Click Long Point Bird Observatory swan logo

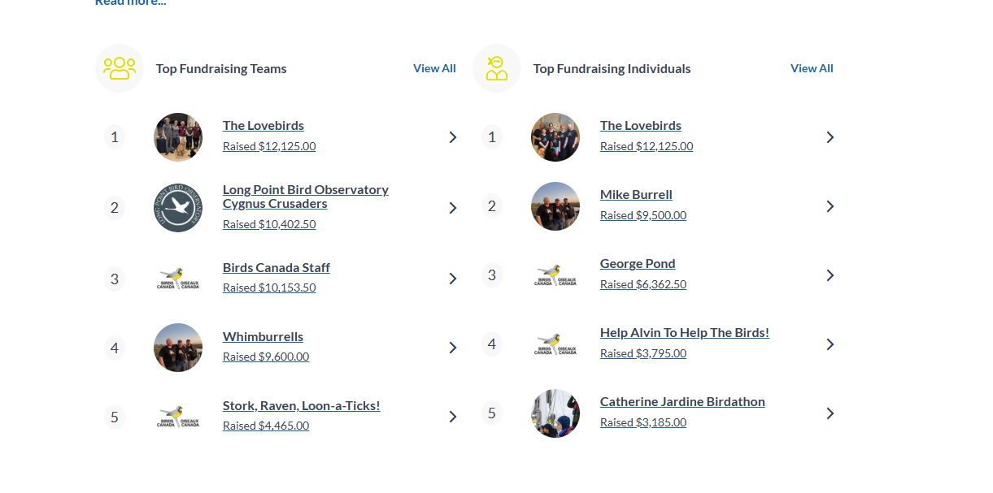178,208
